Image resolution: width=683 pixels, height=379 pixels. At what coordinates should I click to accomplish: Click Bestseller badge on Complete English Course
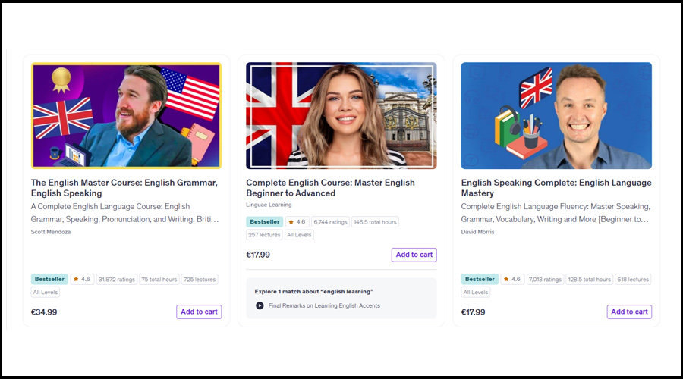[x=264, y=222]
